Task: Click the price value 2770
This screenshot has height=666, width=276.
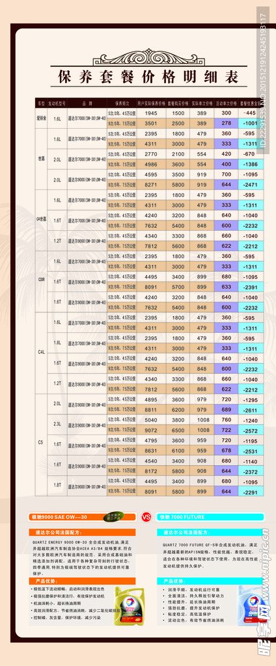Action: click(x=151, y=154)
